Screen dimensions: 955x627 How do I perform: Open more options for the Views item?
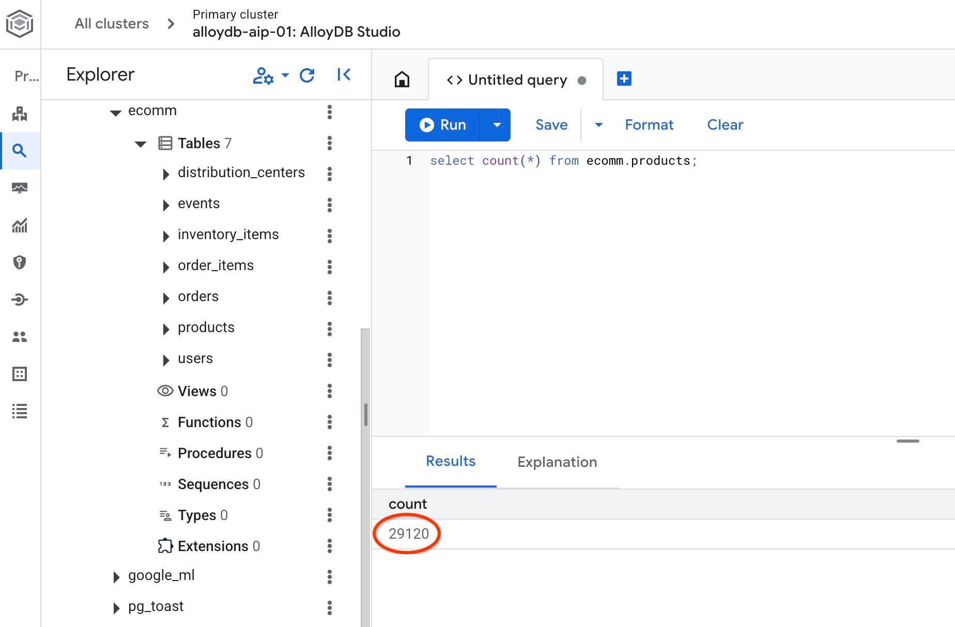[329, 391]
